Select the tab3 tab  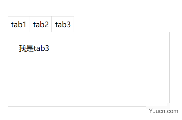point(63,24)
